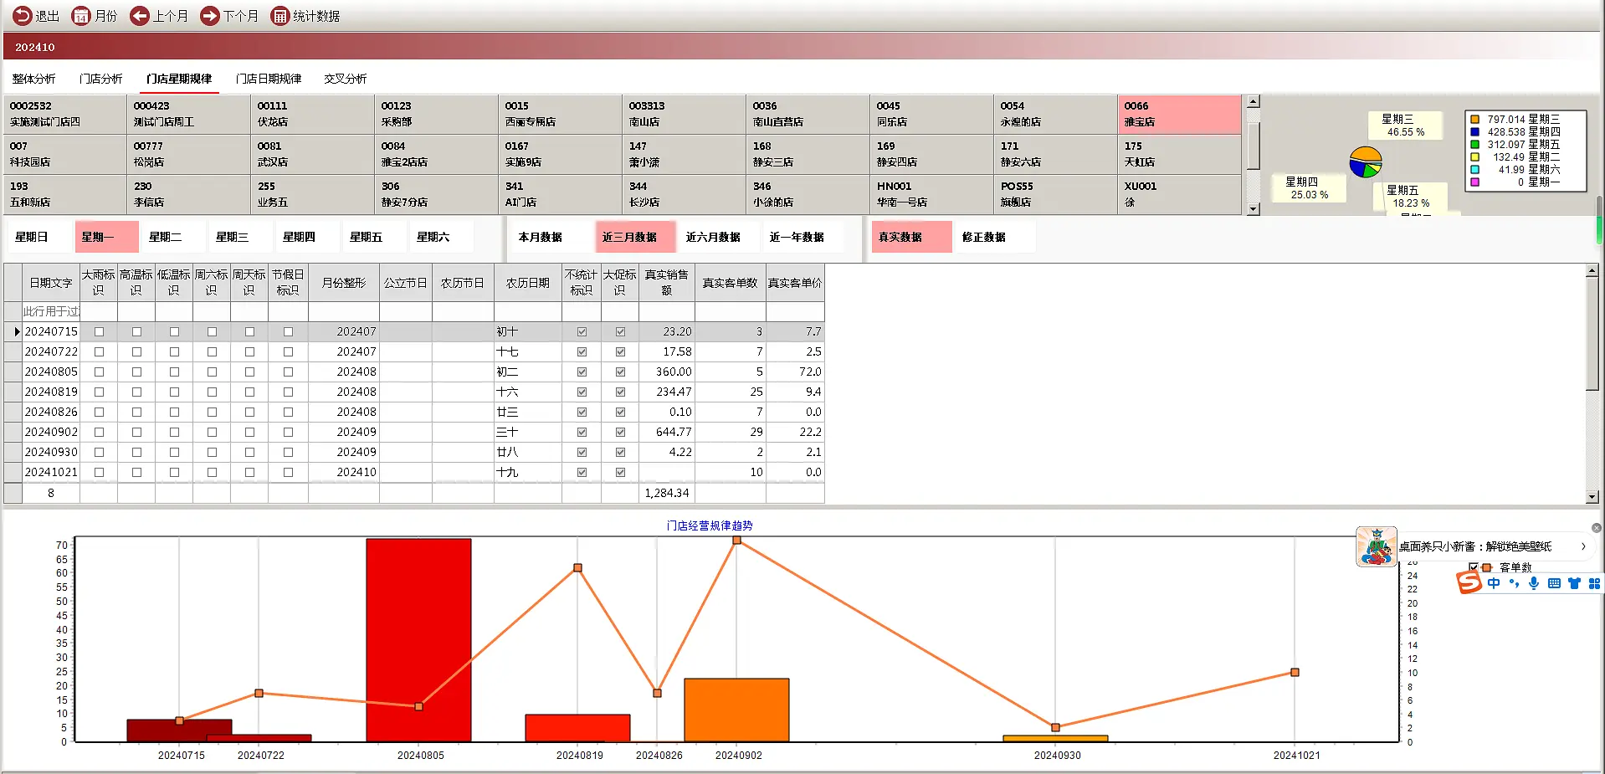
Task: Open the Sogou skin shirt icon
Action: 1574,583
